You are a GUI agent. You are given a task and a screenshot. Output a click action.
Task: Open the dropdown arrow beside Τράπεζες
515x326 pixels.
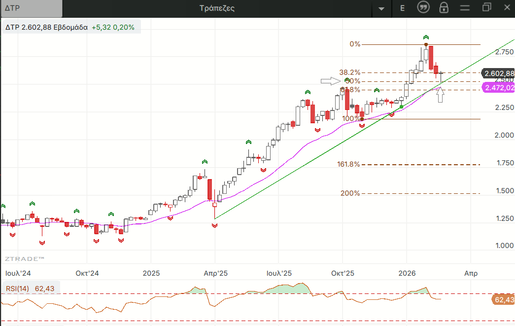(x=381, y=9)
